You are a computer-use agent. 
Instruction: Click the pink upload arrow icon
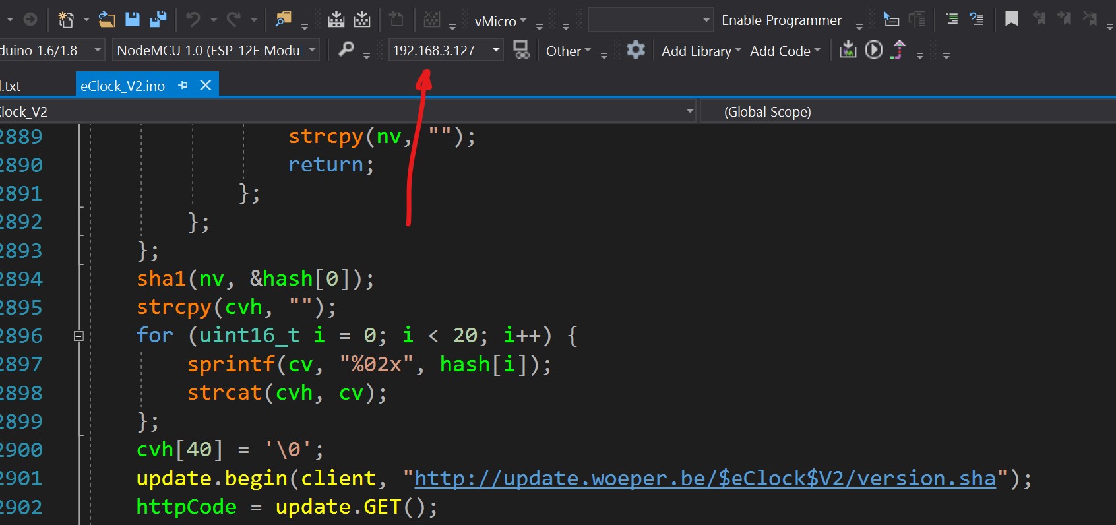898,49
